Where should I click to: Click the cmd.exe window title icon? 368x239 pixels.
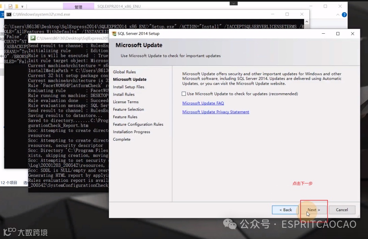coord(9,14)
